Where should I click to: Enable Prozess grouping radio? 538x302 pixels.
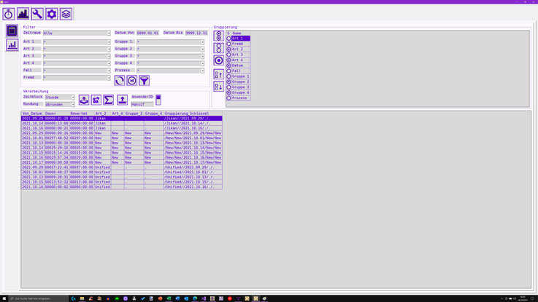click(x=229, y=98)
